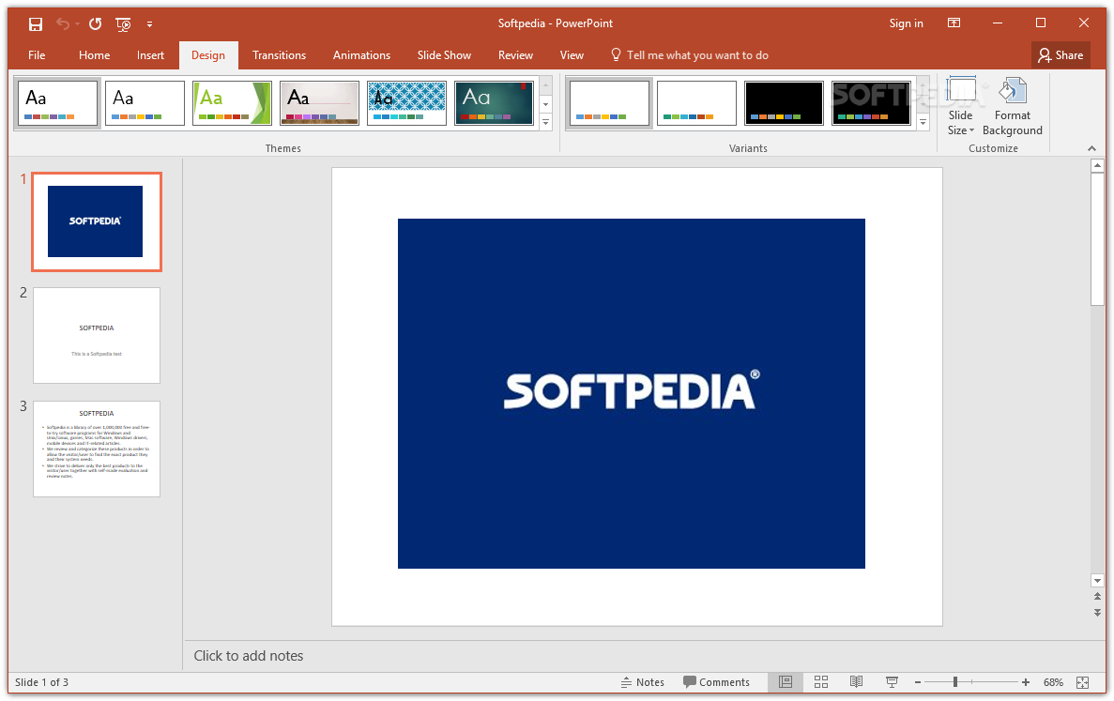Switch to the Insert tab
This screenshot has height=701, width=1114.
click(x=150, y=55)
